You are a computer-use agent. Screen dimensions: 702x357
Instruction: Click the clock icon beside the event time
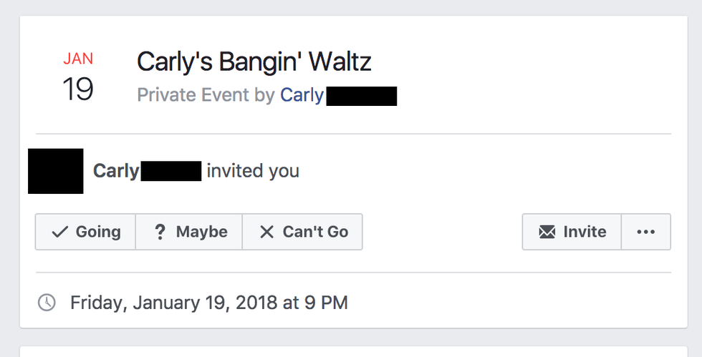point(46,303)
